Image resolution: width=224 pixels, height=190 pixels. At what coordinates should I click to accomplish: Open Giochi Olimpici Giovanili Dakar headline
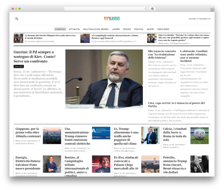click(x=50, y=37)
